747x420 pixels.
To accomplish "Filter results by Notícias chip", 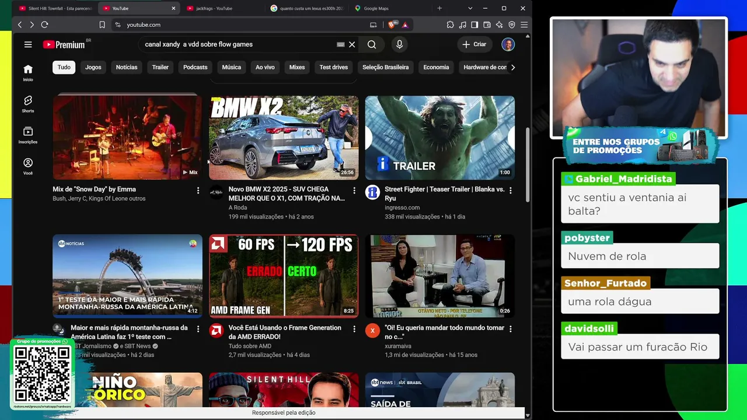I will click(x=127, y=67).
